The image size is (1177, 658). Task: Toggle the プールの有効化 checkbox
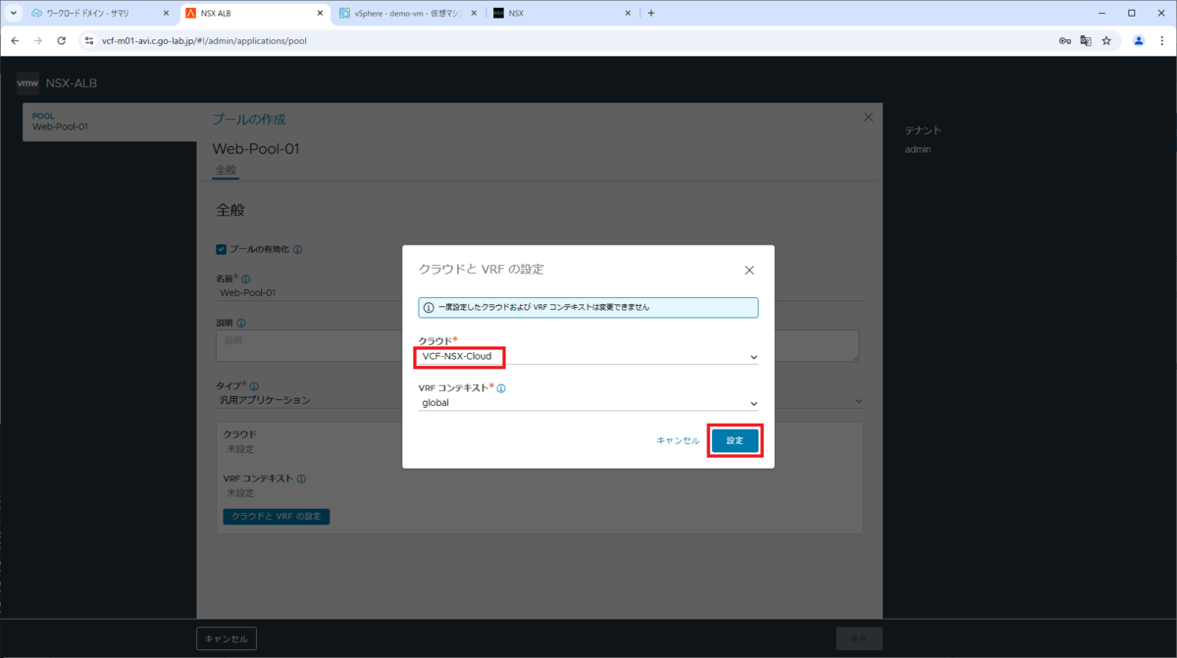tap(222, 249)
